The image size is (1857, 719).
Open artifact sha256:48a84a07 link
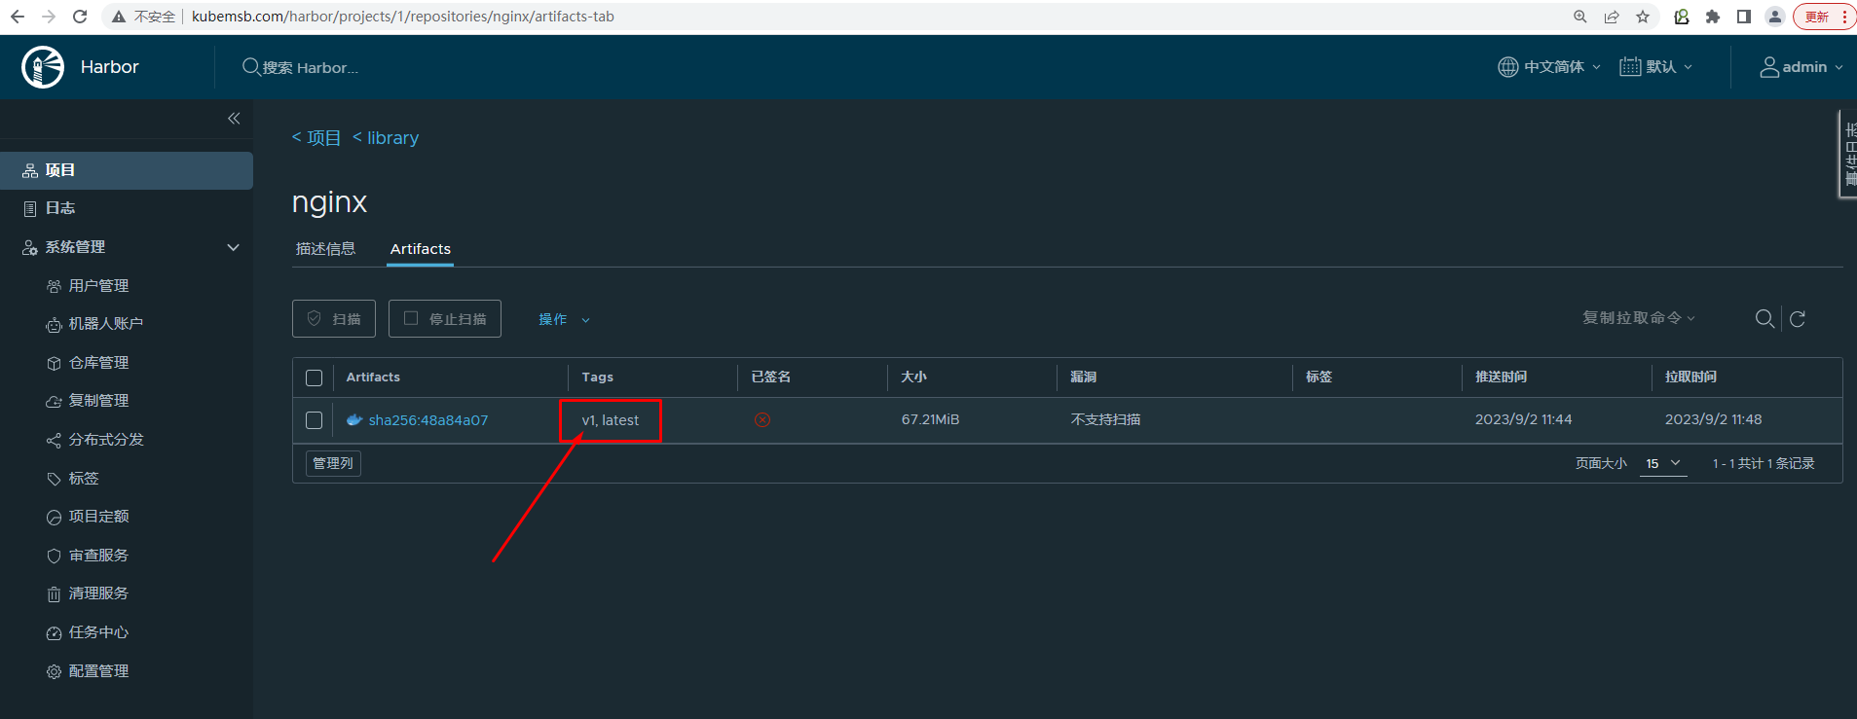click(428, 420)
